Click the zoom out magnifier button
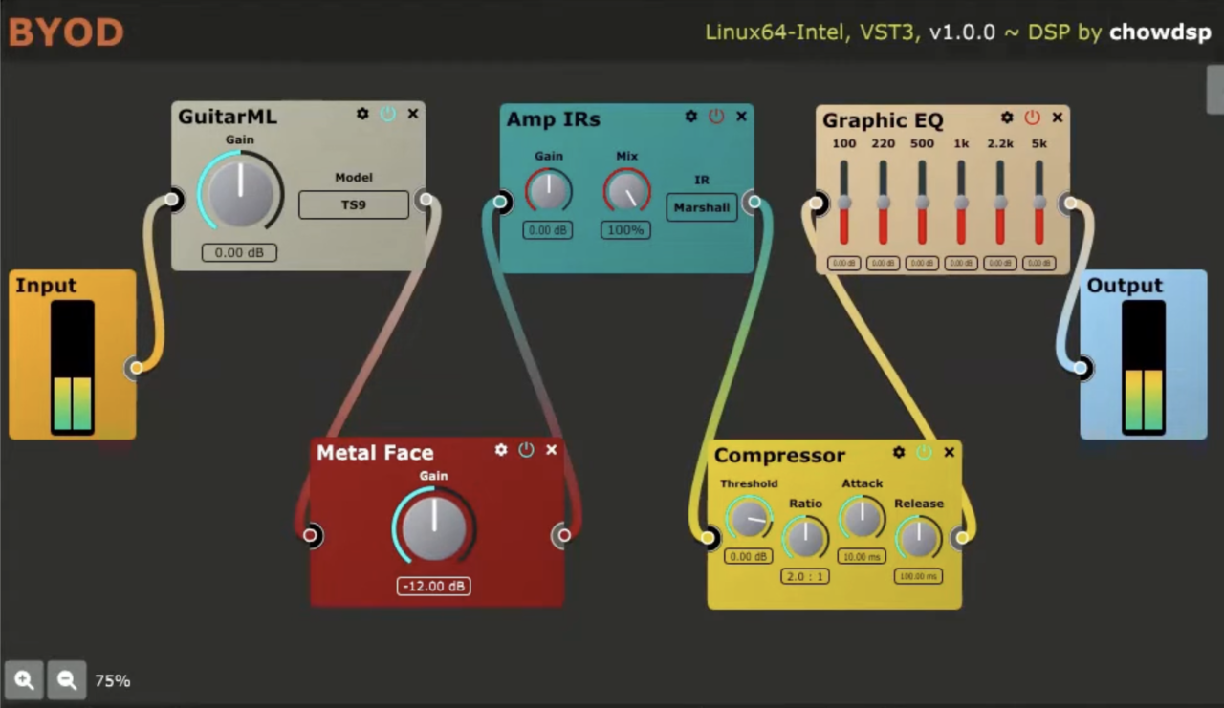Image resolution: width=1224 pixels, height=708 pixels. (67, 680)
